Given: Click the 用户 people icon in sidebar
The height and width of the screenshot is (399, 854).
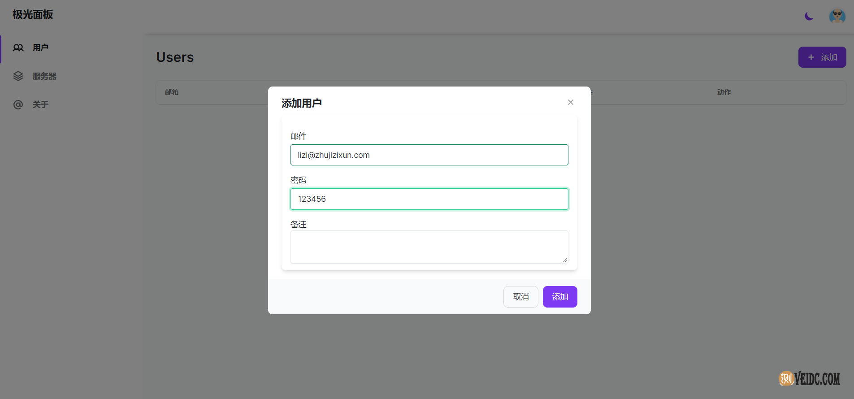Looking at the screenshot, I should pos(18,48).
